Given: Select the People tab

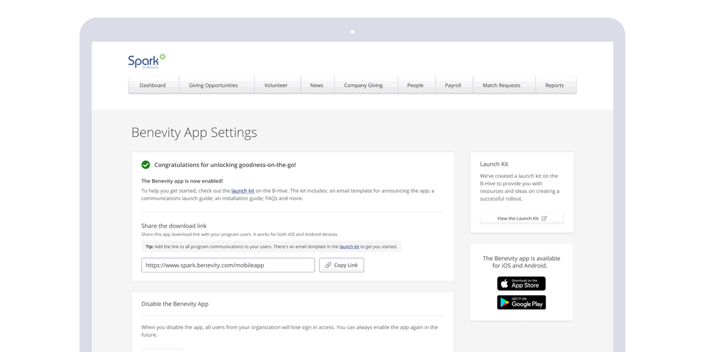Looking at the screenshot, I should [x=415, y=85].
